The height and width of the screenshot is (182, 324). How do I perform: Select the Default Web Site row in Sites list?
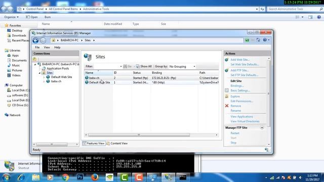[x=151, y=82]
